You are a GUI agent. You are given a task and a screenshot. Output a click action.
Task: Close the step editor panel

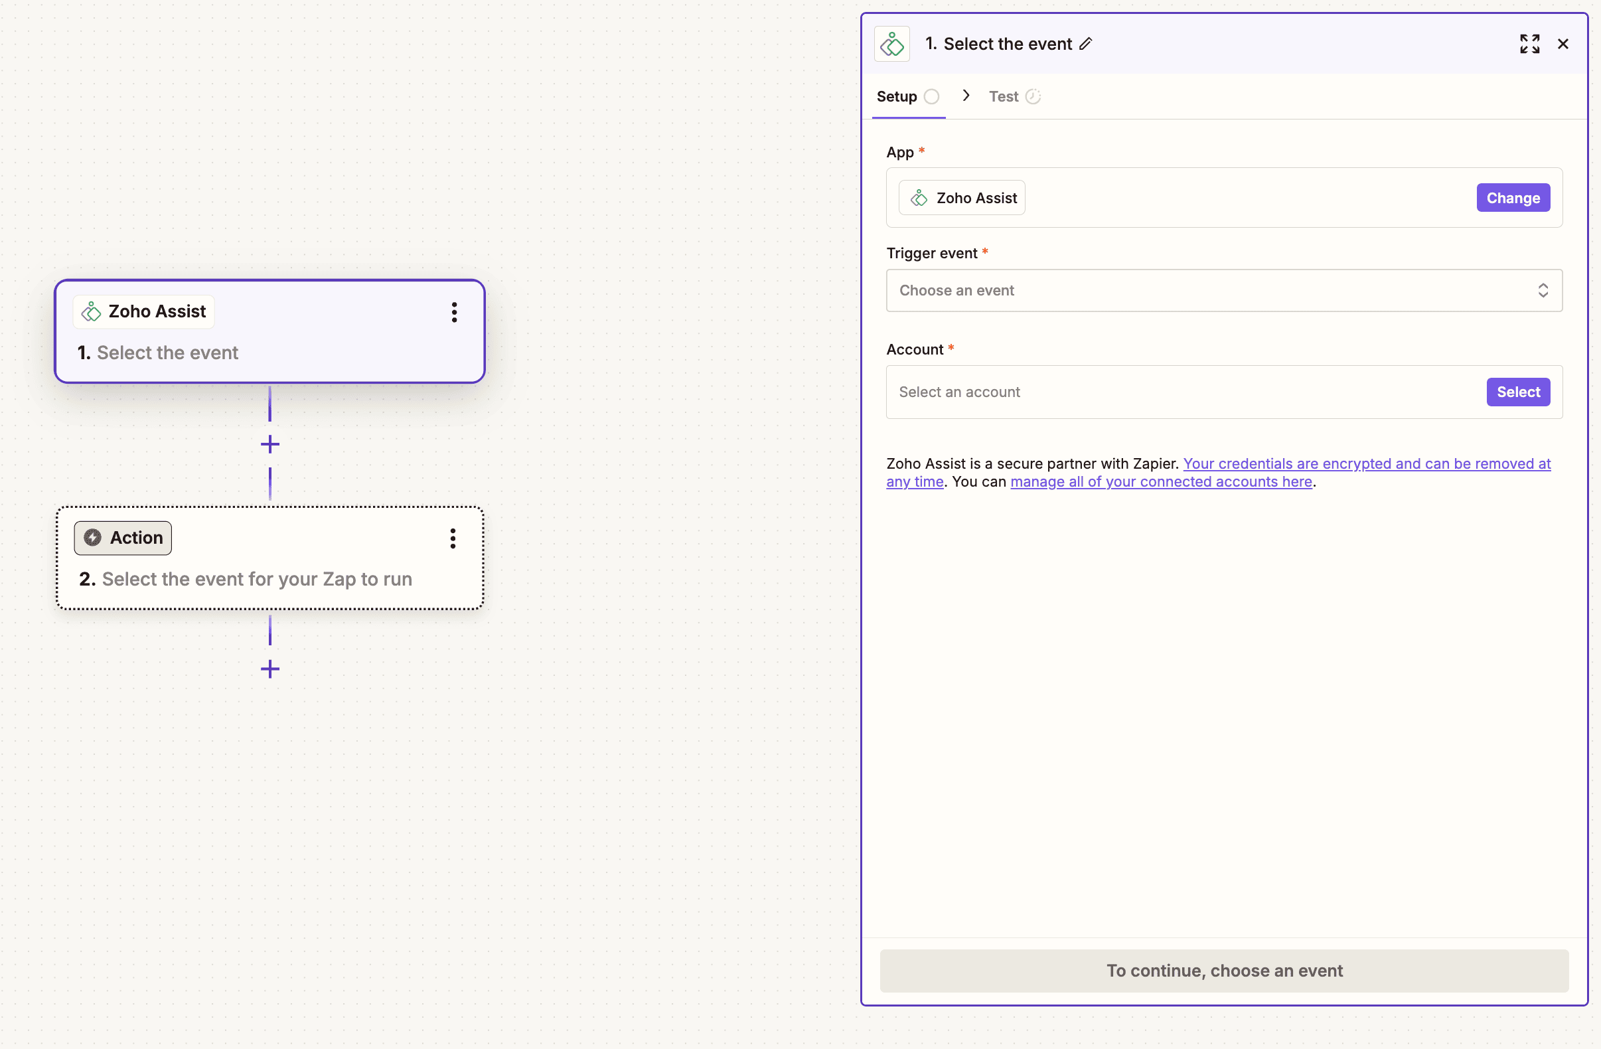tap(1563, 44)
